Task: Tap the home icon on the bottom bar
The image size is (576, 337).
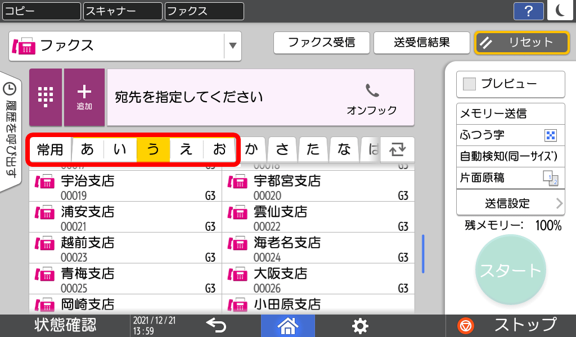Action: point(288,325)
